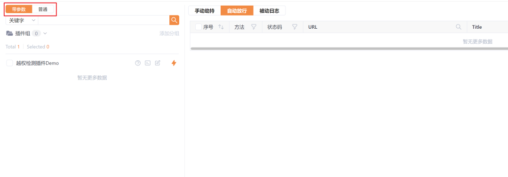The image size is (508, 177).
Task: Open the 关键字 search type dropdown
Action: (x=22, y=20)
